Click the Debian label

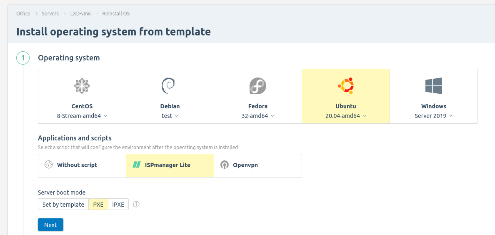[x=170, y=106]
